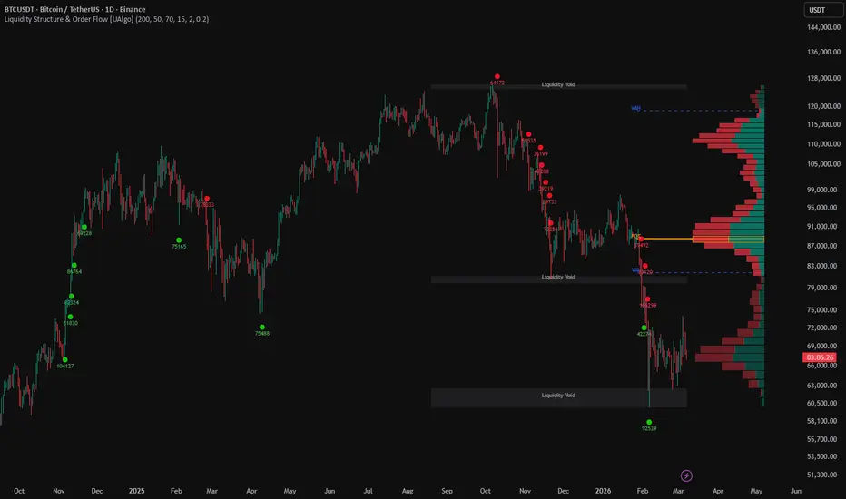The height and width of the screenshot is (499, 846).
Task: Click the Jun label at the time axis end
Action: point(796,491)
